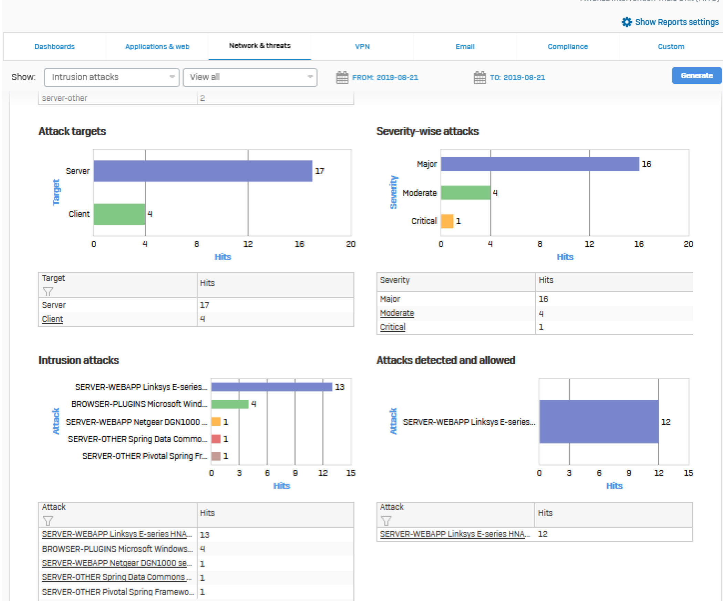Click the Show Reports settings link text

tap(676, 22)
